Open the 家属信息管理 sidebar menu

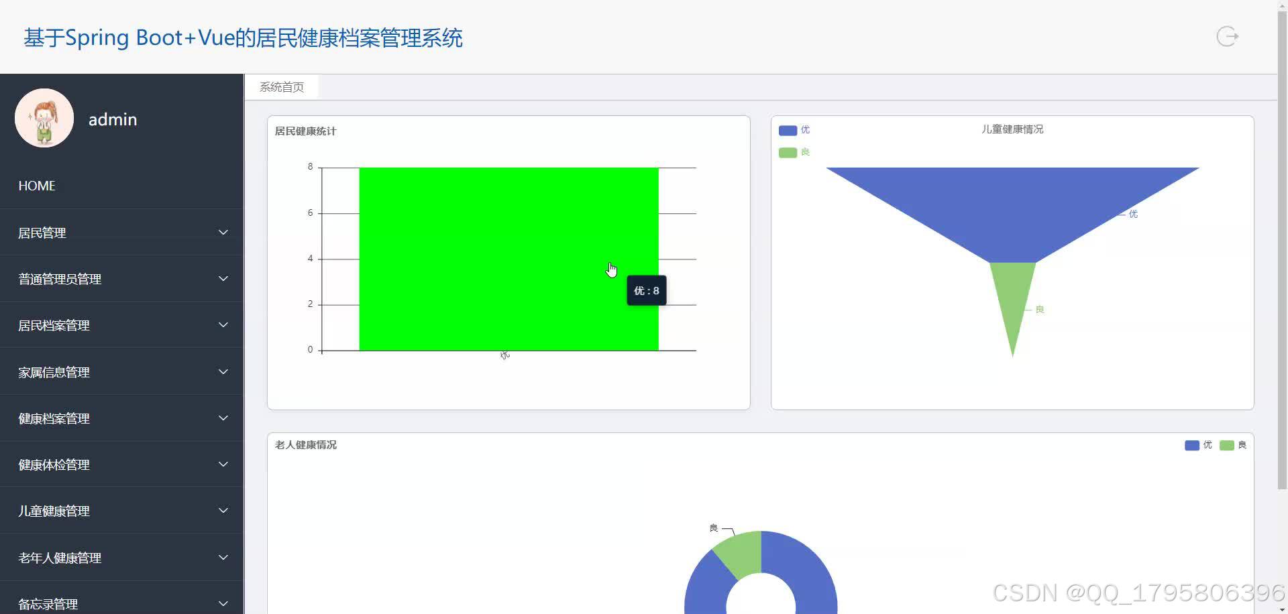coord(121,372)
